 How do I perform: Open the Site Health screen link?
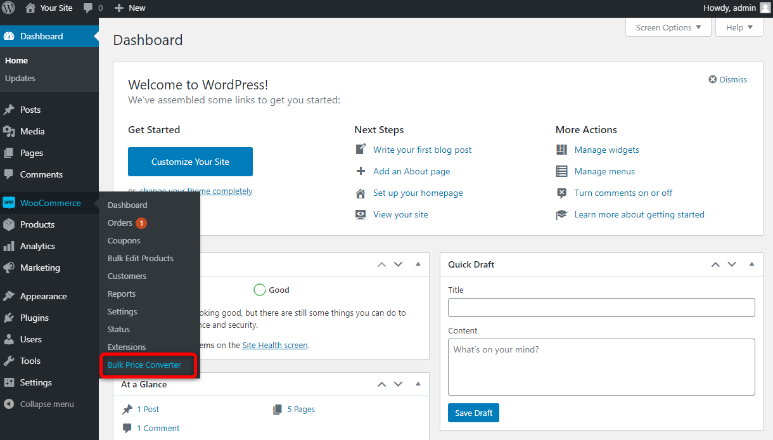point(275,345)
